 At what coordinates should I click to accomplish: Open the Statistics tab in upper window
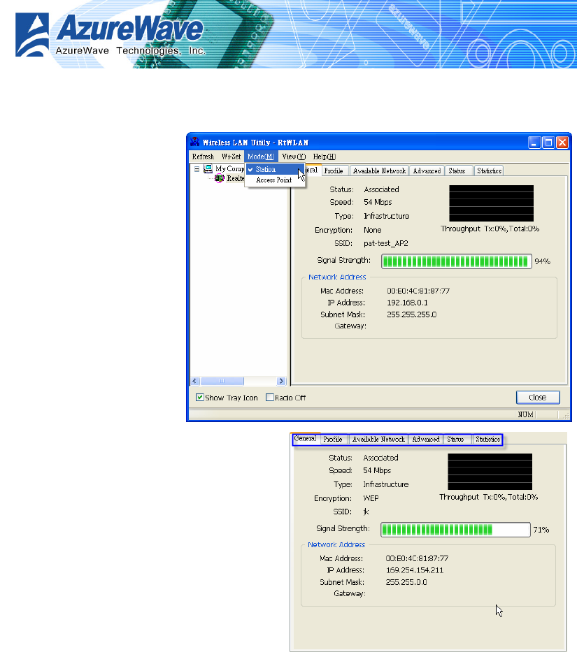pyautogui.click(x=489, y=171)
